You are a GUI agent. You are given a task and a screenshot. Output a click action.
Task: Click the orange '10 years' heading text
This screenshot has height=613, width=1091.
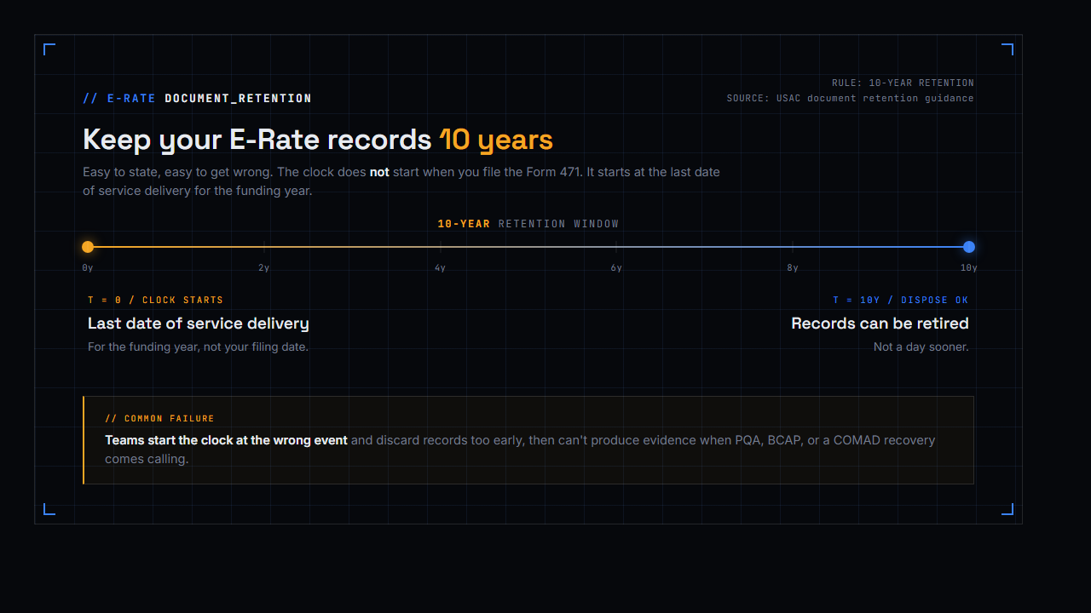(x=496, y=140)
